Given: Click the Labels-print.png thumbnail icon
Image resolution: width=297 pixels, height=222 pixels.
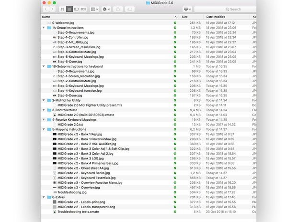Looking at the screenshot, I should coord(55,202).
